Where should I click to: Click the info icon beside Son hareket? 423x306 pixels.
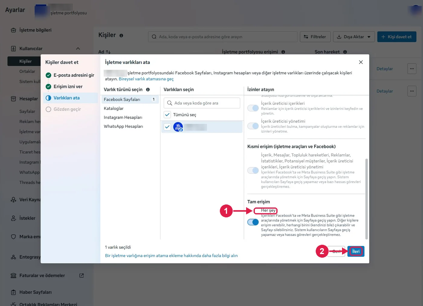[345, 52]
